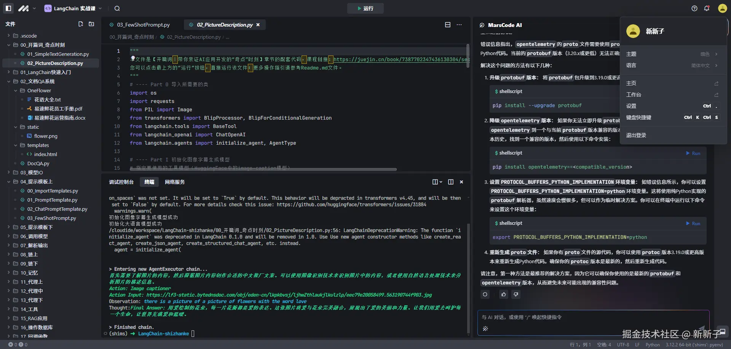Image resolution: width=731 pixels, height=349 pixels.
Task: Click new file icon in 文件 panel
Action: [x=81, y=24]
